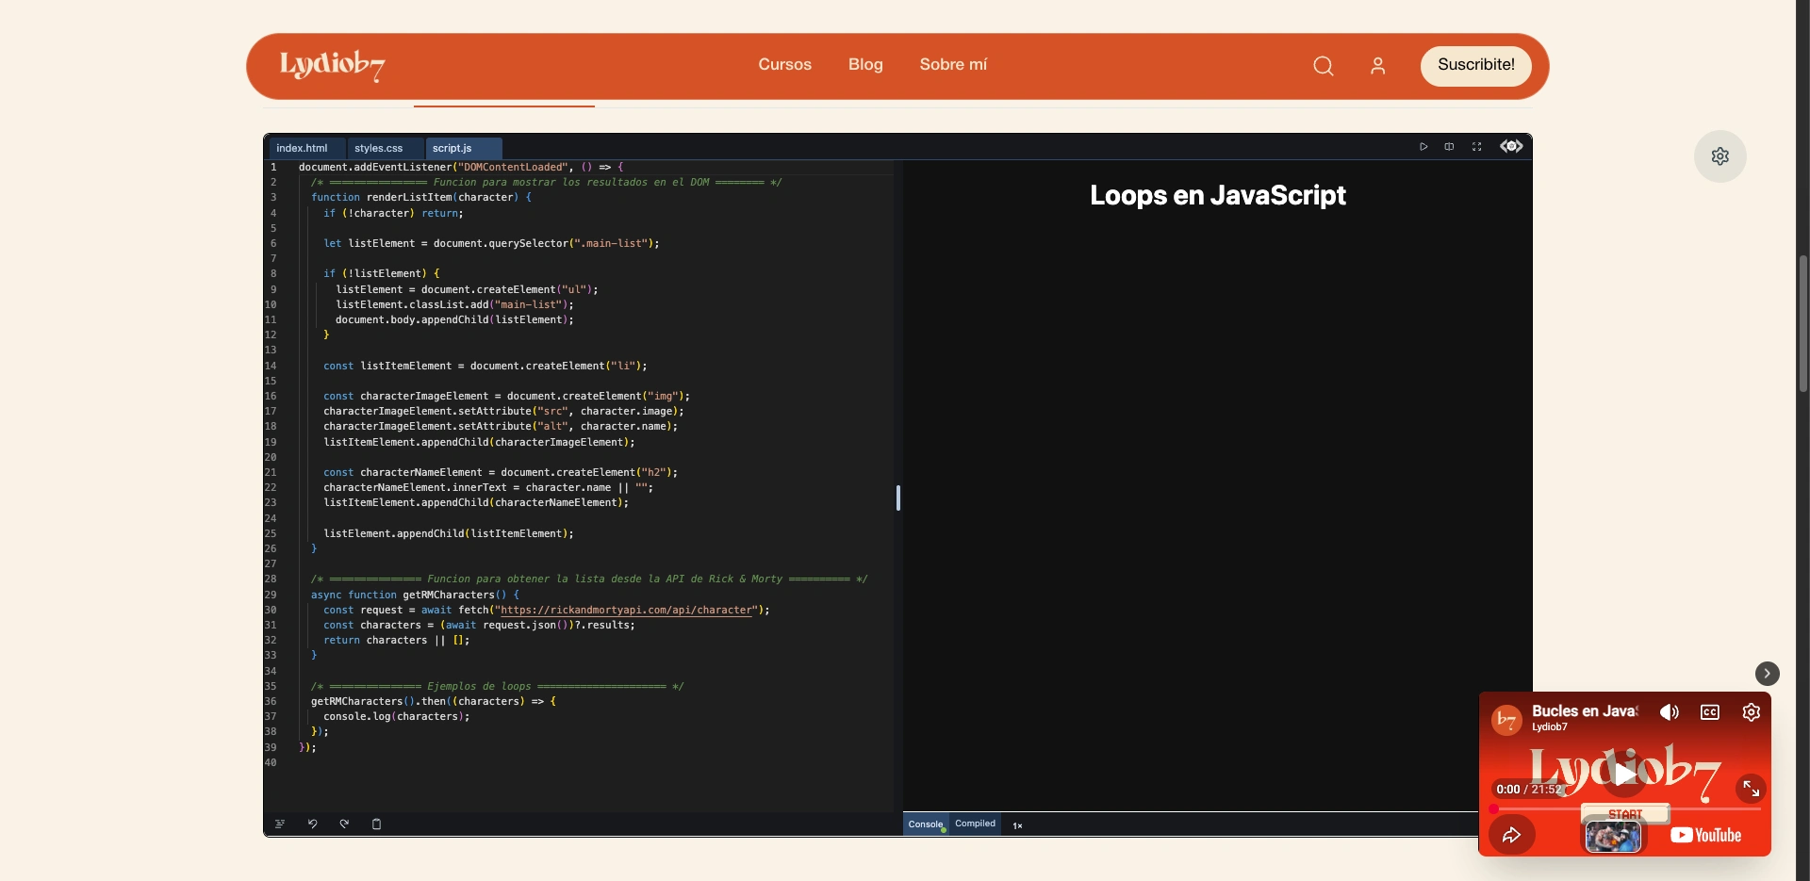Share the video via share arrow
This screenshot has height=881, width=1810.
click(x=1511, y=835)
